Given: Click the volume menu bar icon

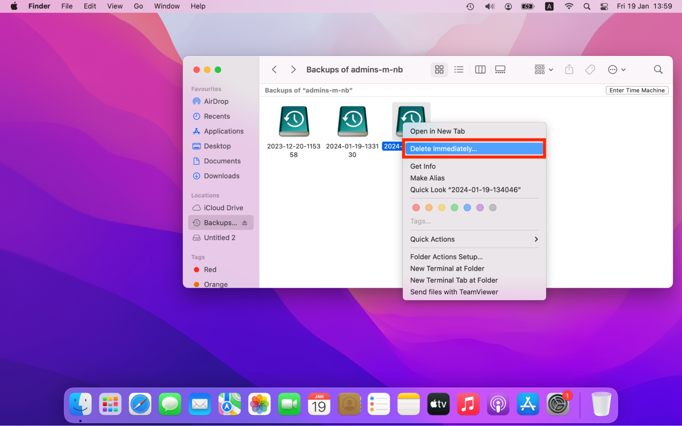Looking at the screenshot, I should 490,6.
